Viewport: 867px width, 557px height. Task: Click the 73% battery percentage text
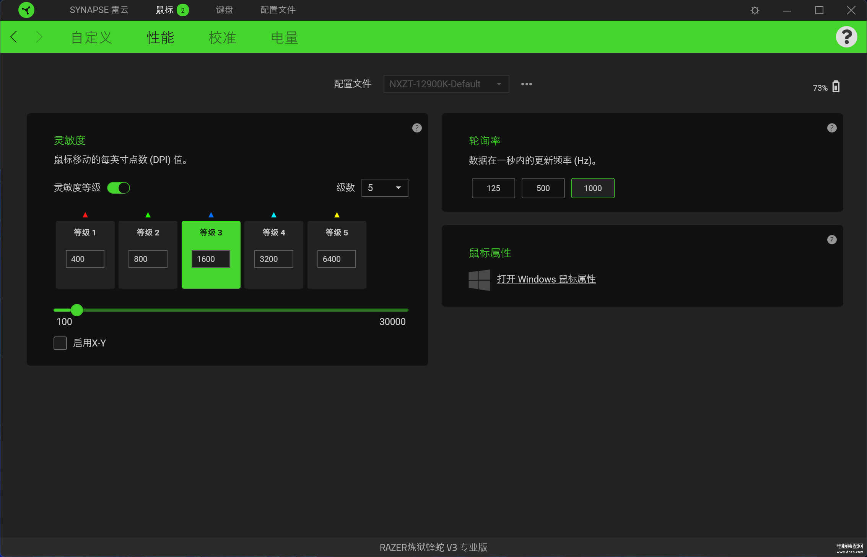point(820,88)
